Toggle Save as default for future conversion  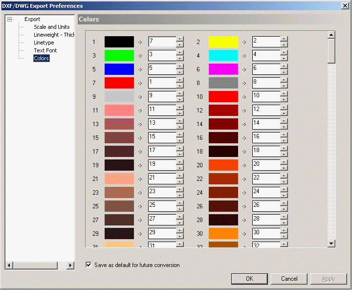[x=88, y=265]
